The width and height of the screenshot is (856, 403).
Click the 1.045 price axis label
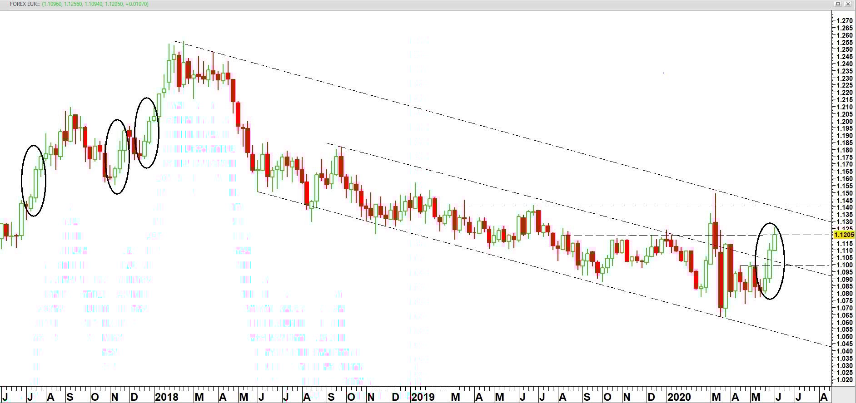(845, 344)
